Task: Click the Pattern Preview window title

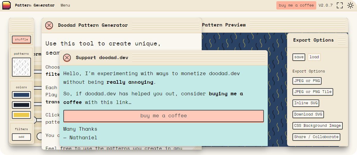Action: 224,25
